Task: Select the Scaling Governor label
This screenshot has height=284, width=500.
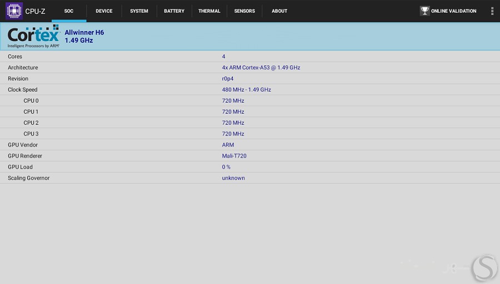Action: coord(29,178)
